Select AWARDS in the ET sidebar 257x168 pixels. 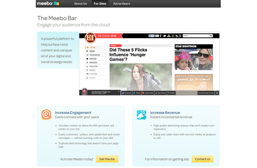(96, 63)
